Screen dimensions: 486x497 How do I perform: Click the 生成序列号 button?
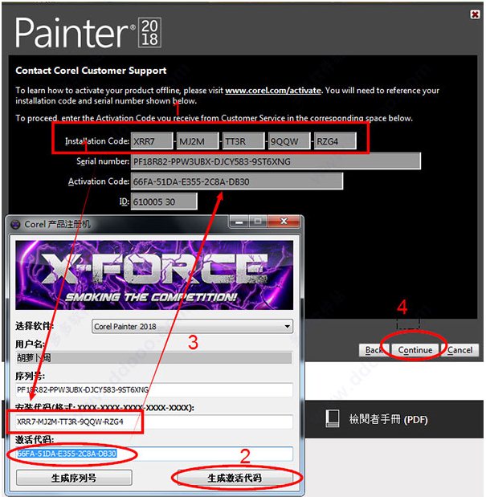74,478
